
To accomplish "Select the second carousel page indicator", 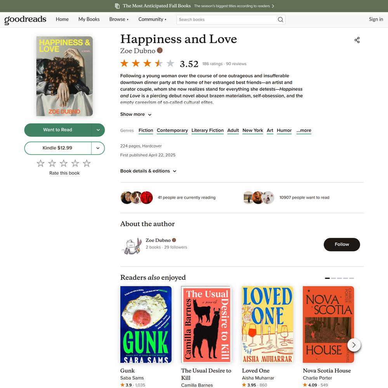I will pyautogui.click(x=333, y=278).
